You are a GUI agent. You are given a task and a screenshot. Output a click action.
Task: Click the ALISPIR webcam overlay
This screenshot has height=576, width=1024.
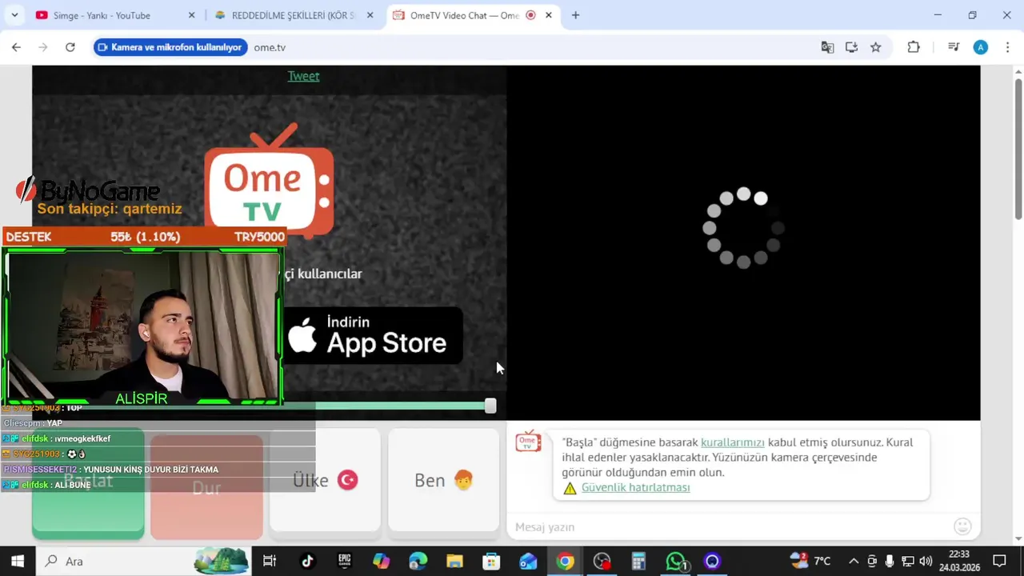click(x=142, y=326)
